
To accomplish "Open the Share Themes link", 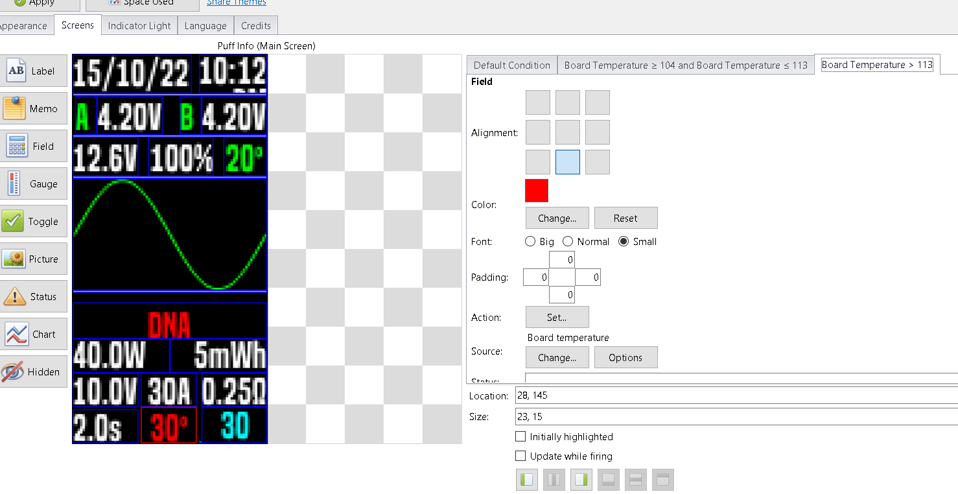I will pyautogui.click(x=236, y=3).
